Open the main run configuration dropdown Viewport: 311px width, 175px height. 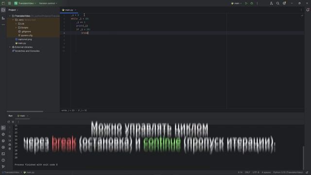[x=237, y=3]
